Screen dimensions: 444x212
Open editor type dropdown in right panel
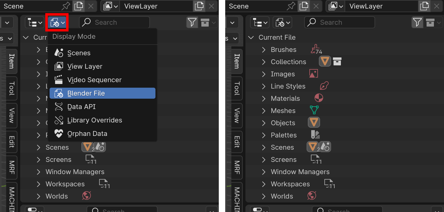259,22
